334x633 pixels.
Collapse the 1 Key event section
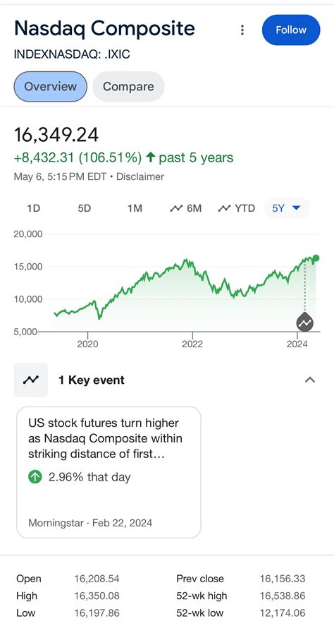pyautogui.click(x=310, y=380)
